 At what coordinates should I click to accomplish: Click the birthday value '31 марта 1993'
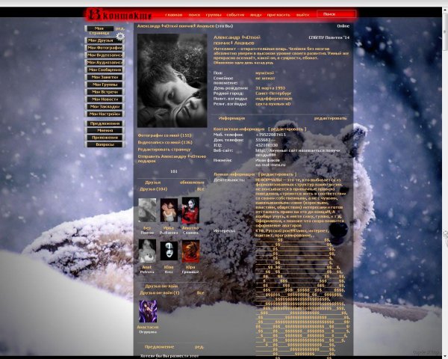pyautogui.click(x=270, y=88)
